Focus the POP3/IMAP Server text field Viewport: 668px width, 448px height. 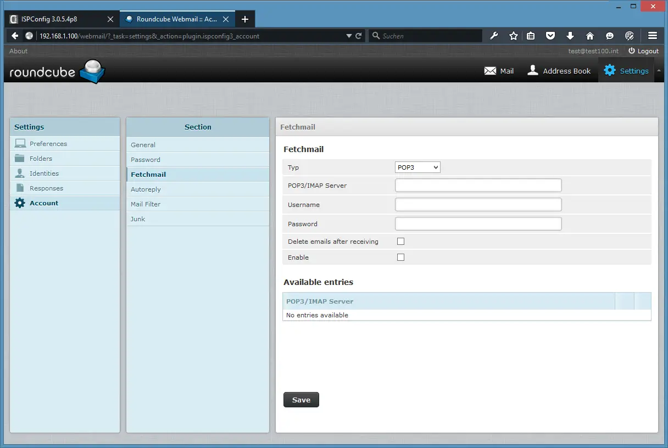coord(478,186)
